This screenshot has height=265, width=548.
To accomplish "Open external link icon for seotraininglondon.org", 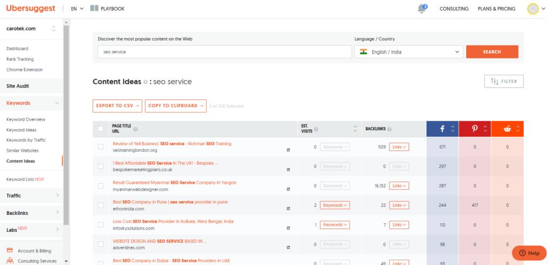I will coord(288,150).
